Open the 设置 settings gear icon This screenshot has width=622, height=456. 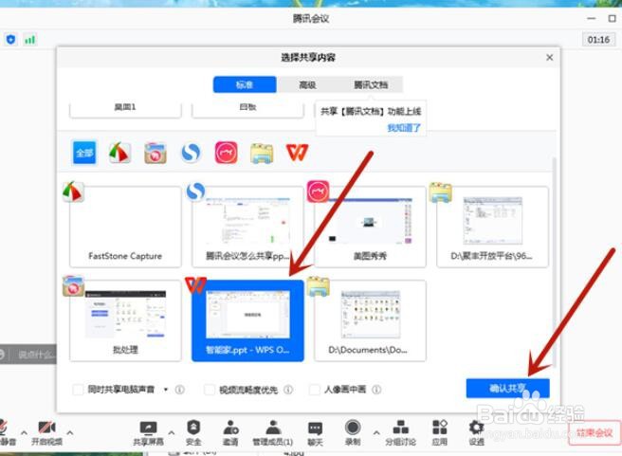(476, 428)
